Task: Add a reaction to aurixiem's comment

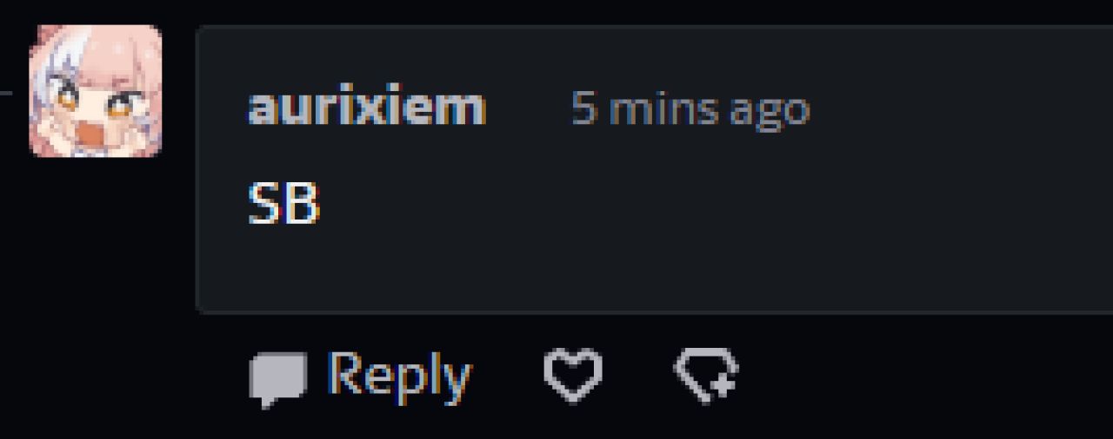Action: tap(706, 376)
